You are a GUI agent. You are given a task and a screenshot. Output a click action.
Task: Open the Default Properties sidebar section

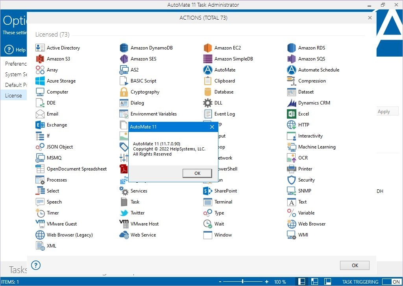point(16,85)
